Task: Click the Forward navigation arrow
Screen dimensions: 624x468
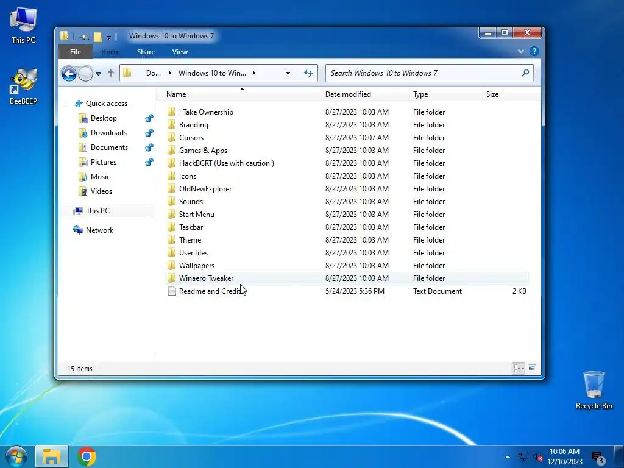Action: (85, 73)
